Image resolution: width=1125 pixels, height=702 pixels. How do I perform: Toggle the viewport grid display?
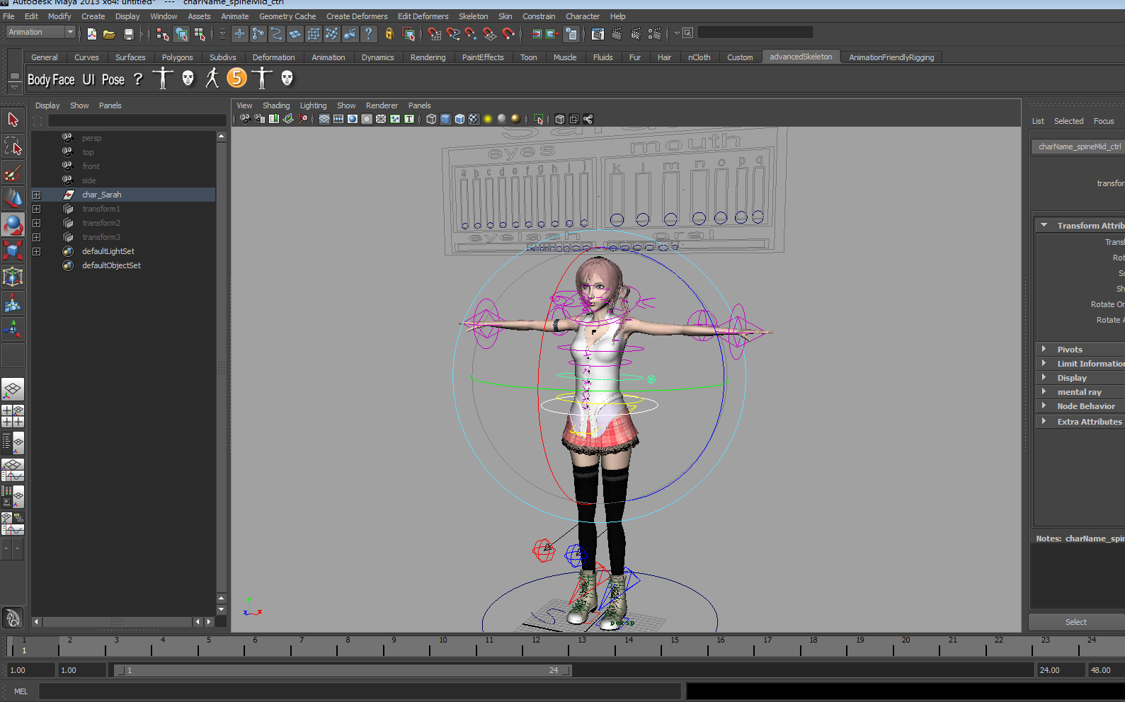point(324,119)
